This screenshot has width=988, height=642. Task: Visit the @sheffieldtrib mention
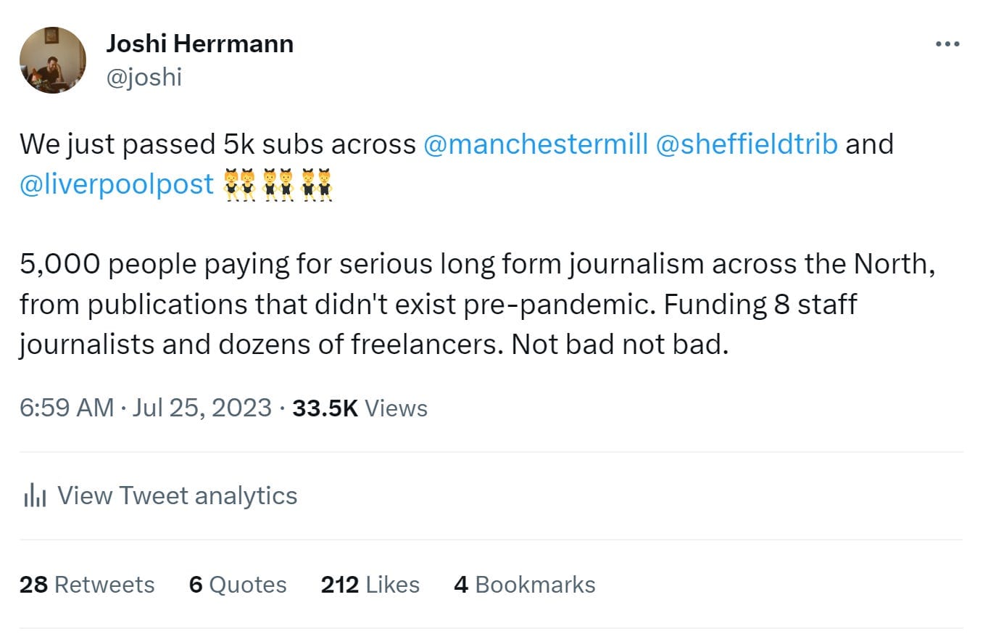point(747,144)
